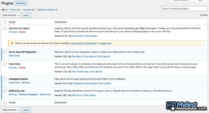Toggle select-all checkbox in table footer

point(5,103)
